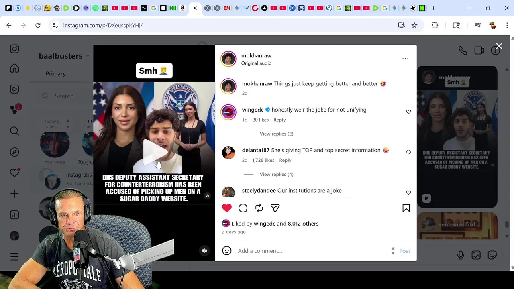Viewport: 514px width, 289px height.
Task: Share post via paper plane icon
Action: point(275,208)
